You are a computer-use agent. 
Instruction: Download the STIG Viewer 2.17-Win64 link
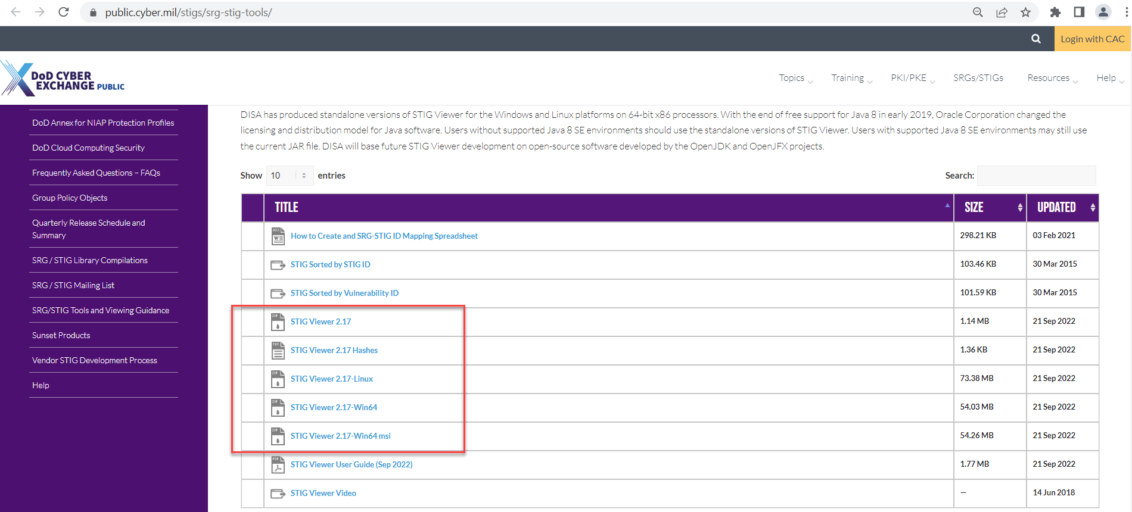pos(334,407)
